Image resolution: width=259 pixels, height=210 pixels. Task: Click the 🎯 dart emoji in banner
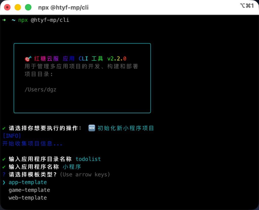(x=28, y=58)
